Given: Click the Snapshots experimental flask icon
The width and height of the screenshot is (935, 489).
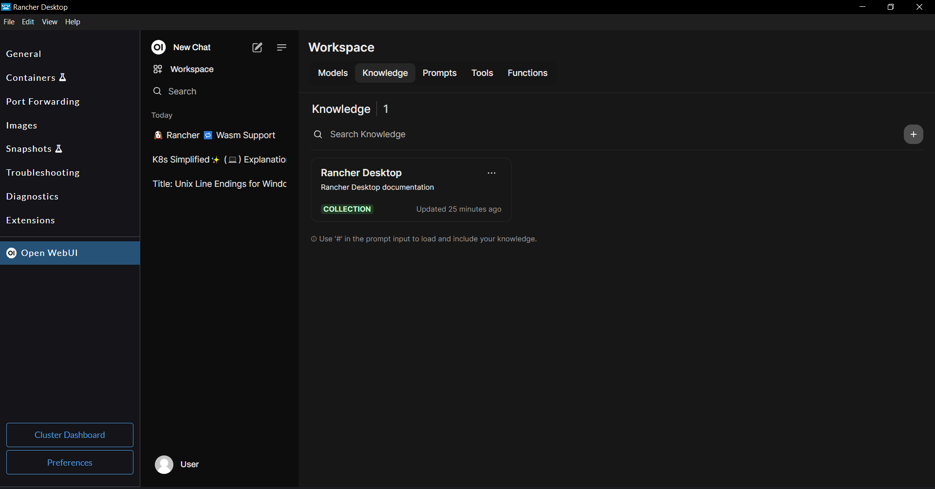Looking at the screenshot, I should pyautogui.click(x=58, y=148).
